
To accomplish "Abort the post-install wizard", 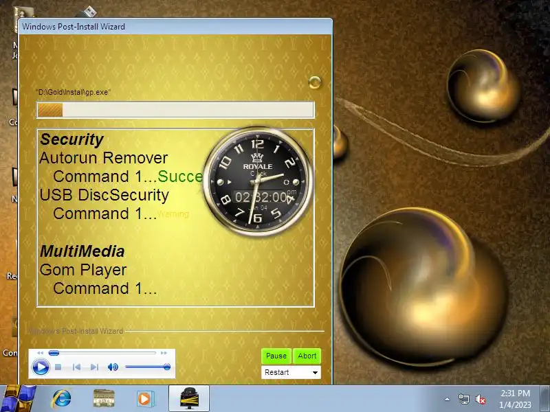I will click(307, 356).
